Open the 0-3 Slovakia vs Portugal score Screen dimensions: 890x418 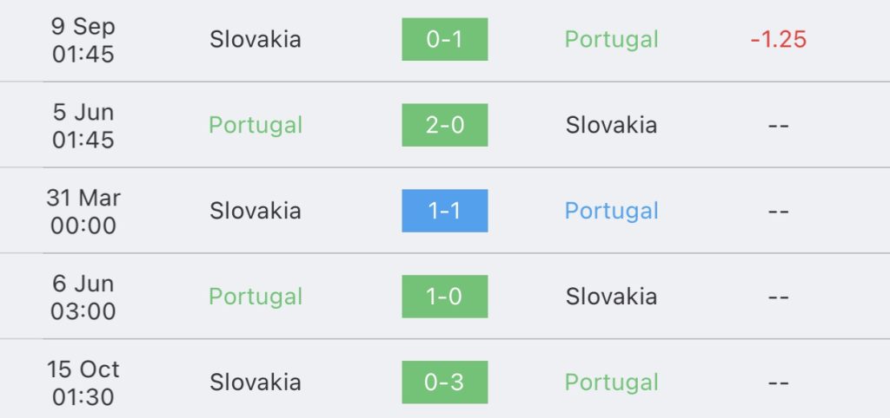pyautogui.click(x=444, y=382)
